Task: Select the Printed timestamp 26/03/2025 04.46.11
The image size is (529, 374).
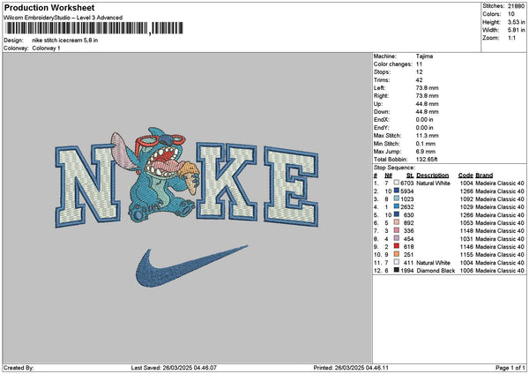Action: click(x=361, y=368)
